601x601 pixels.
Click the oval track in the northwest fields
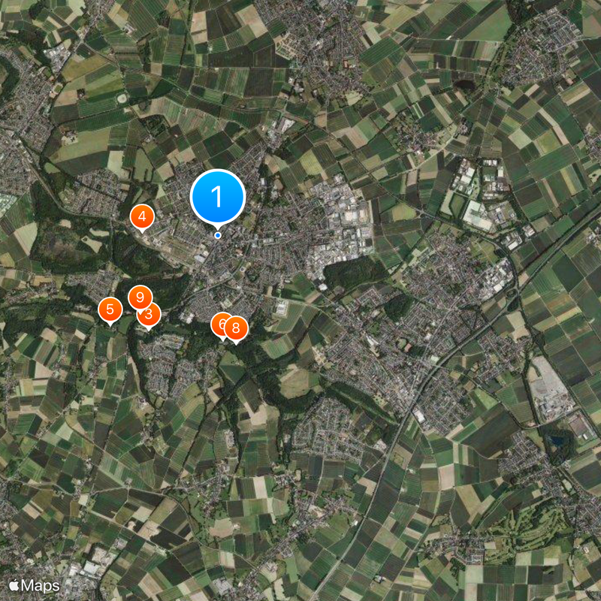(x=122, y=98)
